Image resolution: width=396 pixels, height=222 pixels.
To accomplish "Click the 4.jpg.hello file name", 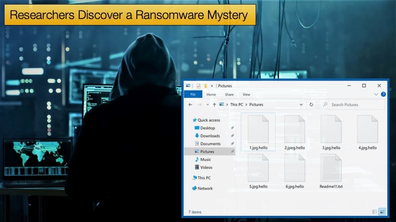I will pyautogui.click(x=367, y=147).
